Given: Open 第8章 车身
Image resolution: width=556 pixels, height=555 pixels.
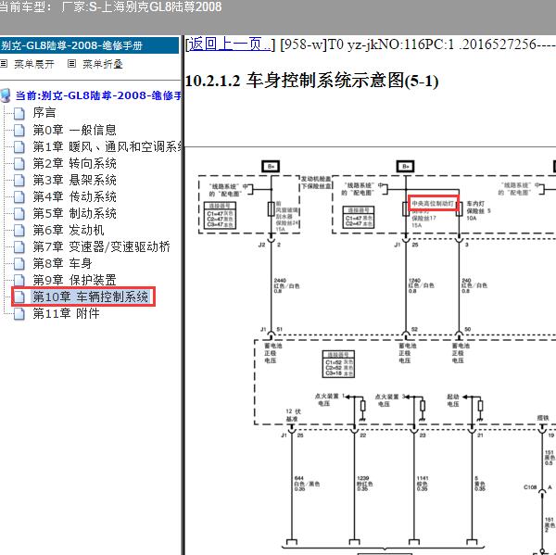Looking at the screenshot, I should (x=62, y=263).
